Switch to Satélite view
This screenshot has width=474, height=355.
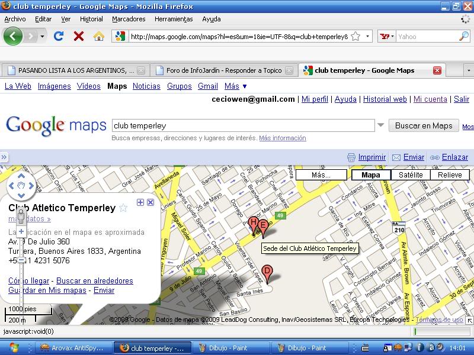(x=411, y=175)
